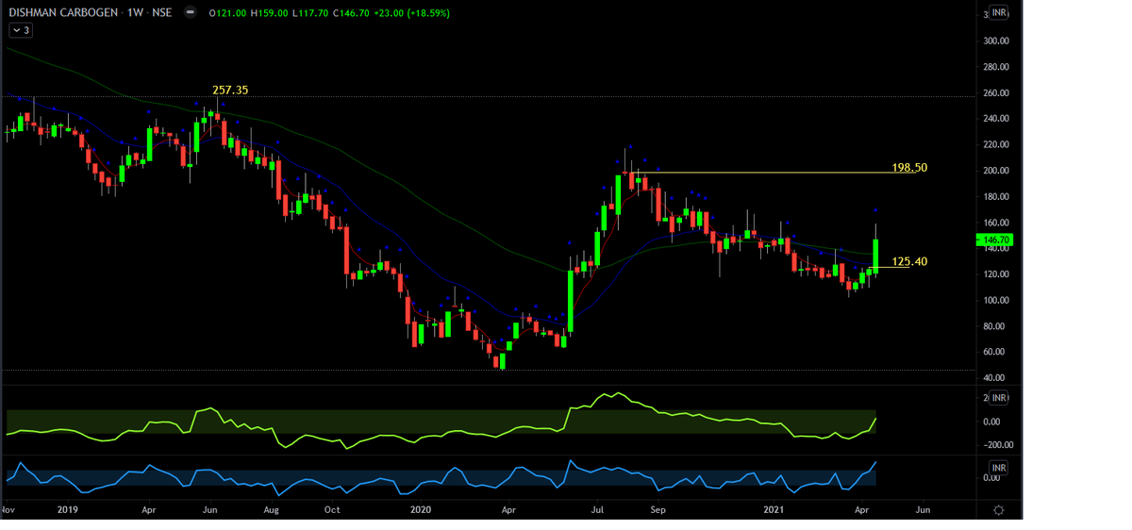Click the -200.00 indicator scale label

pyautogui.click(x=996, y=445)
